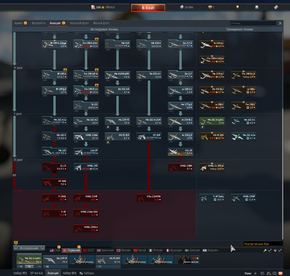Expand the Fw 190 A/F-8 group
This screenshot has height=276, width=290.
(86, 75)
